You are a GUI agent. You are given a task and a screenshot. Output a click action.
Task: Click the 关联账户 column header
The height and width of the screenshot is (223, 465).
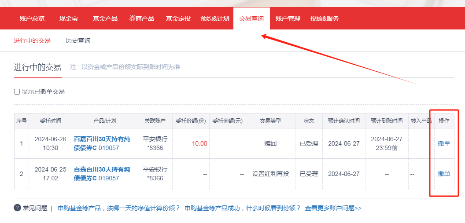click(x=155, y=121)
